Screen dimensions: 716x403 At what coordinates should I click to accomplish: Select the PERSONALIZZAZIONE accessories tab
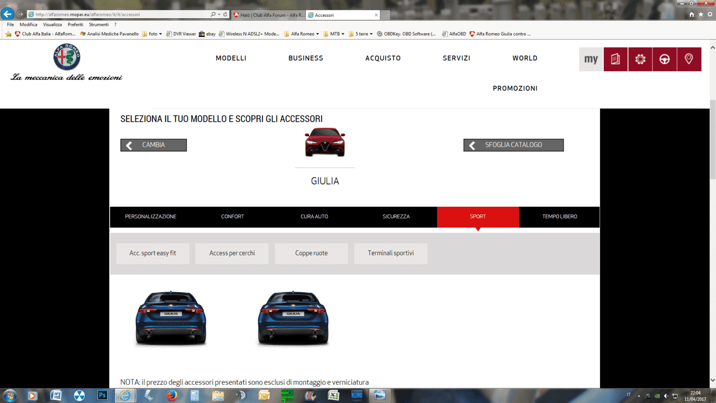[x=151, y=217]
